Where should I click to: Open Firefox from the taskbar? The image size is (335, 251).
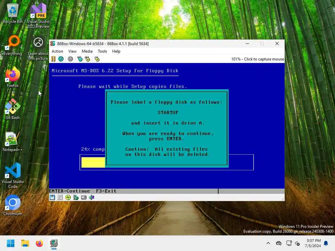click(x=39, y=243)
